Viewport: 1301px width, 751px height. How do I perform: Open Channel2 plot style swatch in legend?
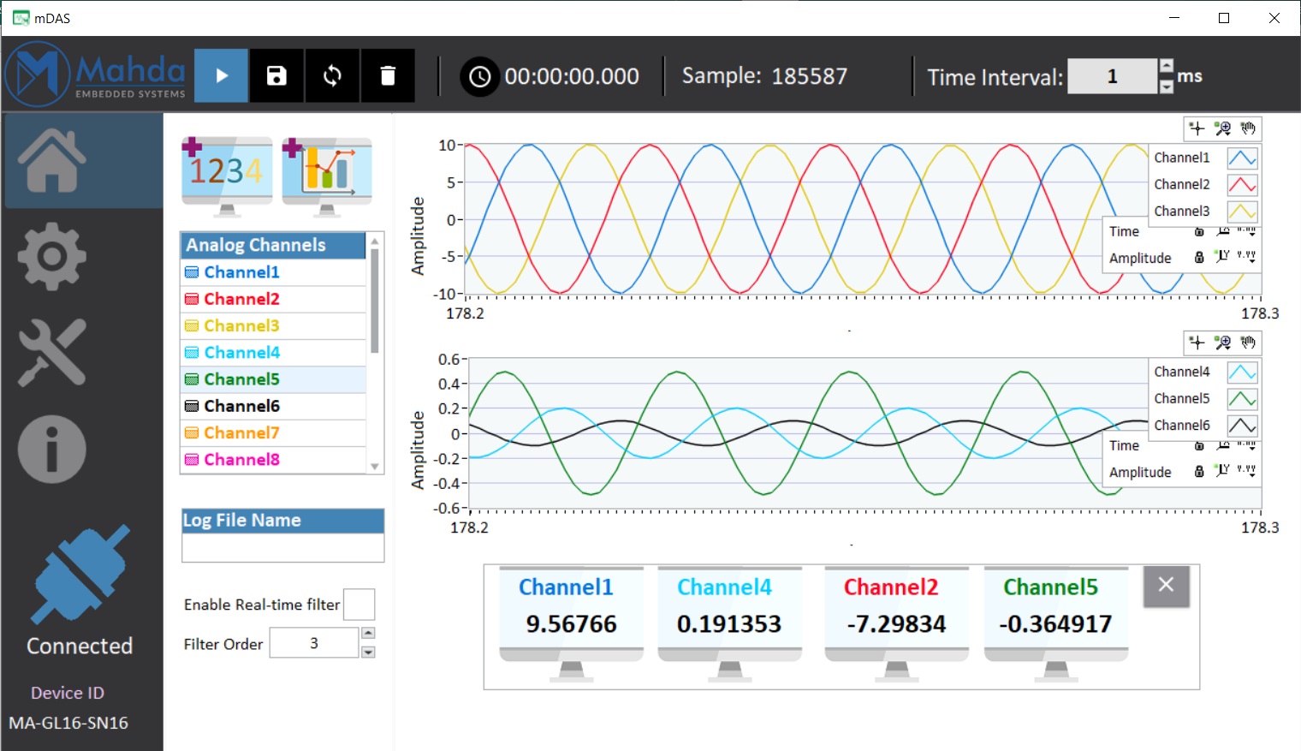(x=1242, y=184)
